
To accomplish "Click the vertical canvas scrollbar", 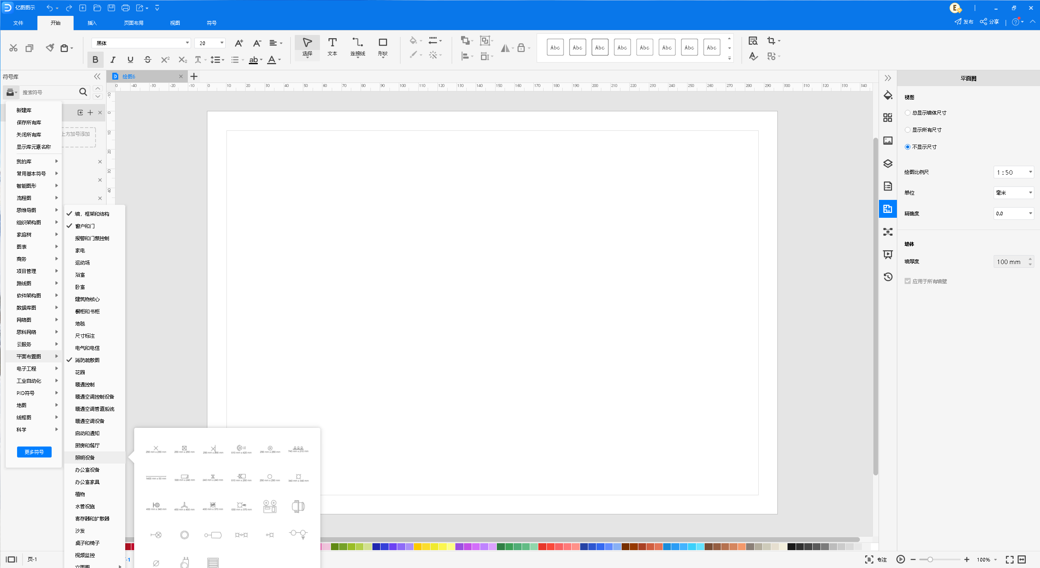I will click(875, 306).
